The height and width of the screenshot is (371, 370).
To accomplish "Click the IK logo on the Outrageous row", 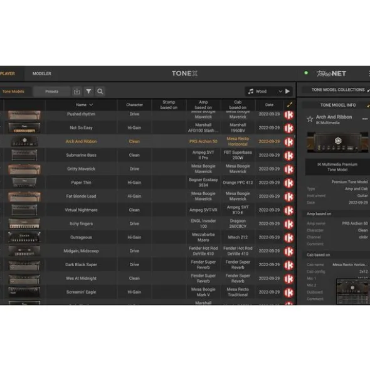I will tap(289, 238).
